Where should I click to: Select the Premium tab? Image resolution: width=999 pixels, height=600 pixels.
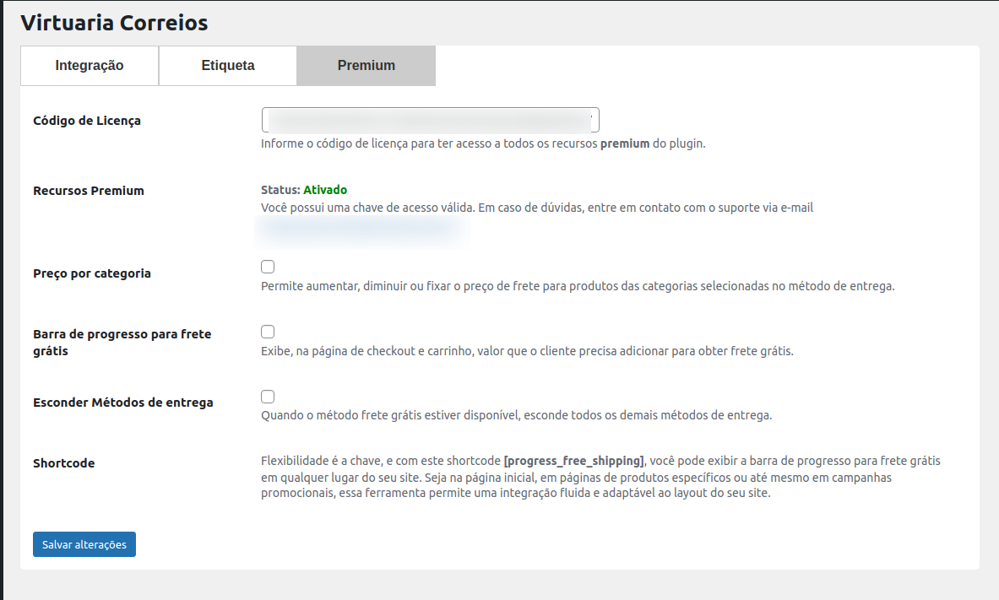click(x=366, y=66)
